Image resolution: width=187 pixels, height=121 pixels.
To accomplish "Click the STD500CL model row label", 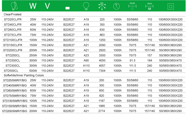I will [x=13, y=70].
